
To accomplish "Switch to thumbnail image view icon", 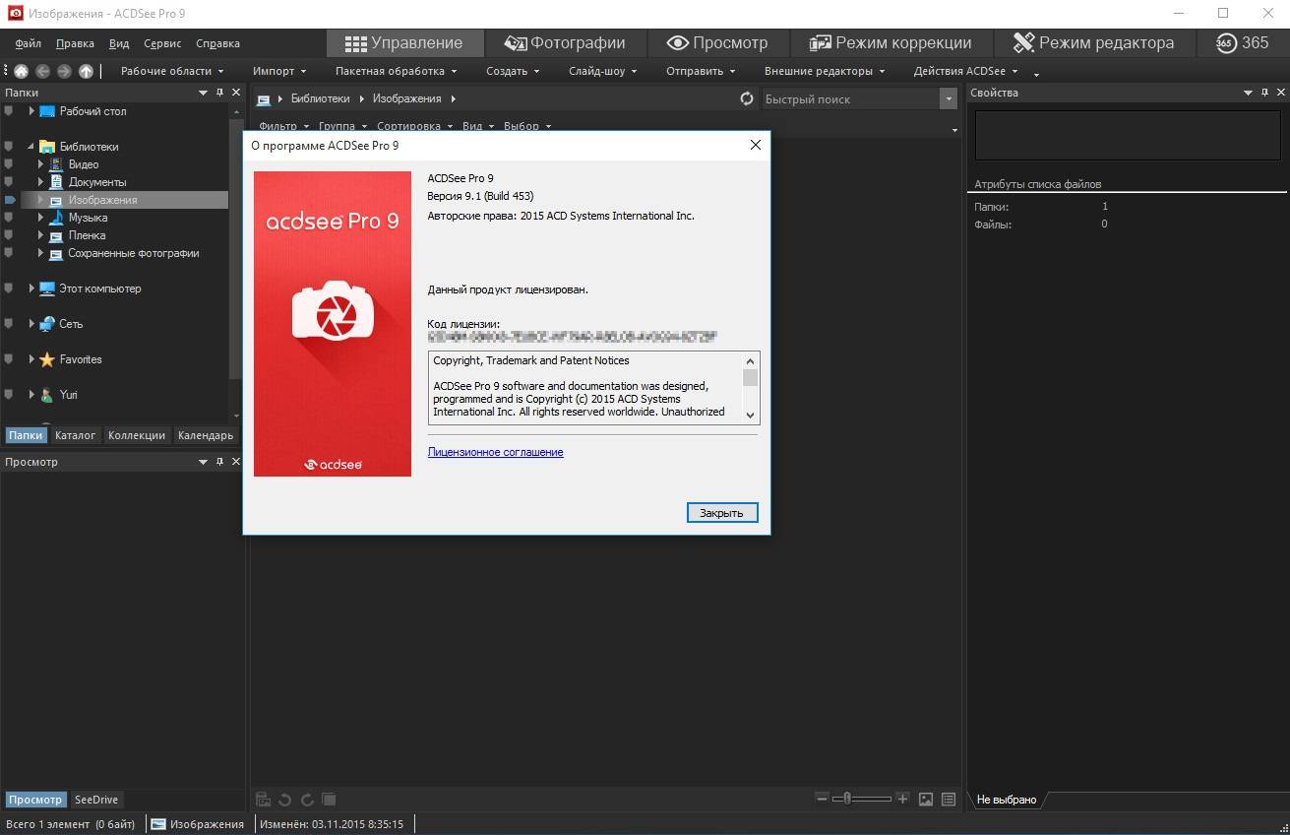I will 926,800.
